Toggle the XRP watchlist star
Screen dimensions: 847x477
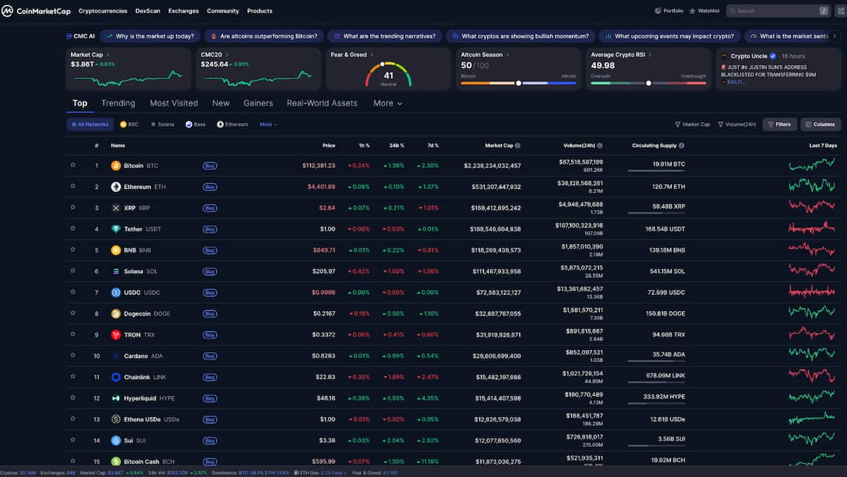point(73,208)
